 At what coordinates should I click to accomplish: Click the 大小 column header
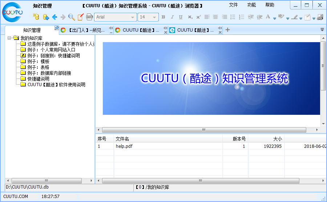[x=266, y=139]
